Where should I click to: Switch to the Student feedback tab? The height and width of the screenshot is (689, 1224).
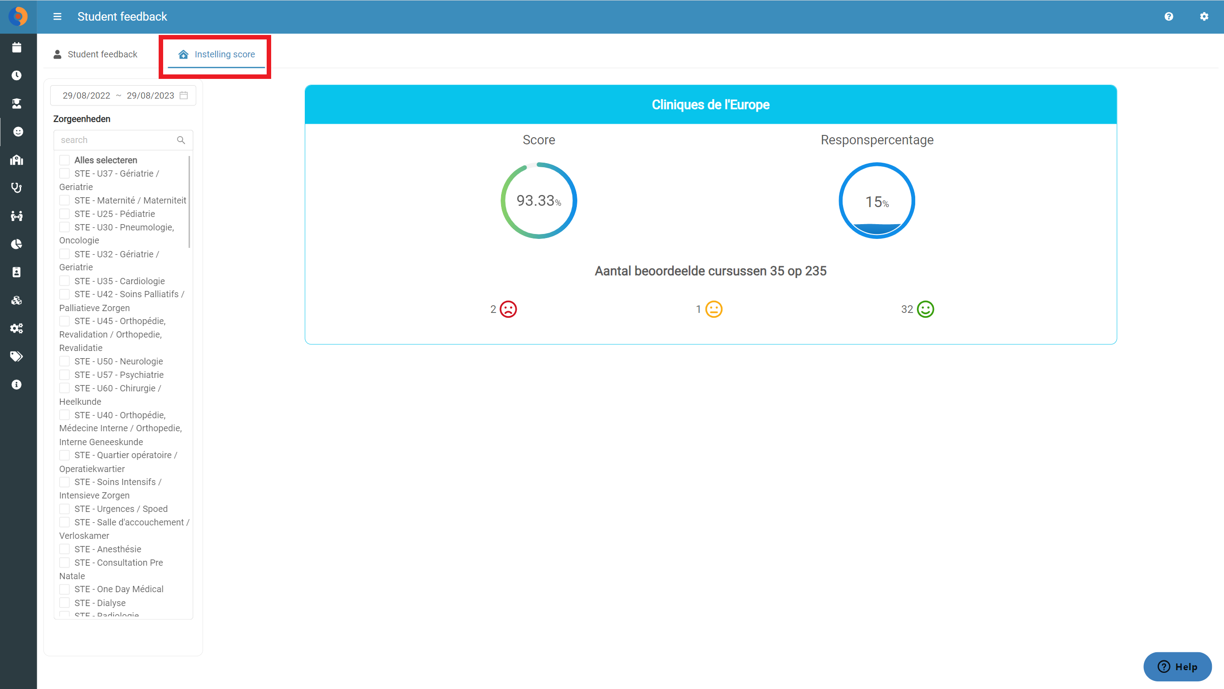pyautogui.click(x=95, y=54)
